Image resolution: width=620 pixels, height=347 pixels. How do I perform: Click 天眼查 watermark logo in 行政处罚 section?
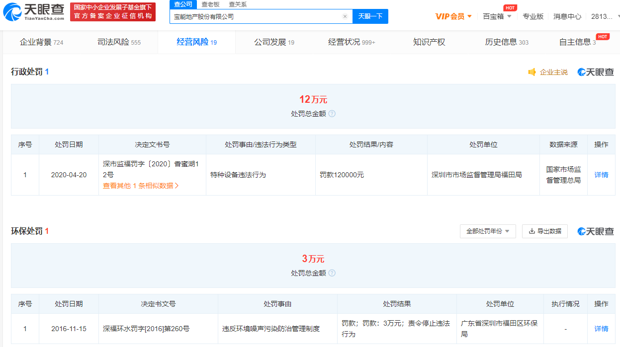596,72
